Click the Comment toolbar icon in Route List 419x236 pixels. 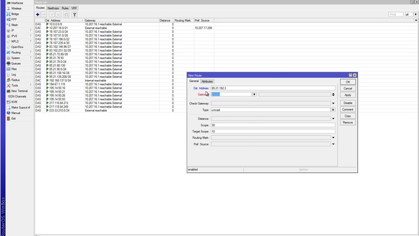coord(66,14)
